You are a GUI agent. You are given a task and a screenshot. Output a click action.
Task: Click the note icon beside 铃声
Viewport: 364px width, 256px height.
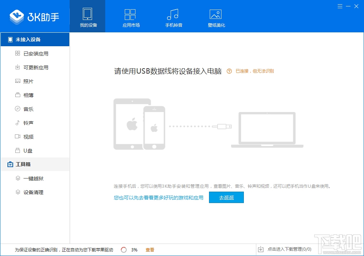pos(18,123)
